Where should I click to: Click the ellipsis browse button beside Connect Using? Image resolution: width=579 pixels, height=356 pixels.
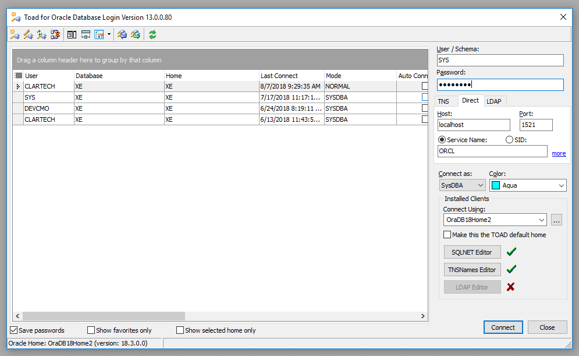(556, 220)
